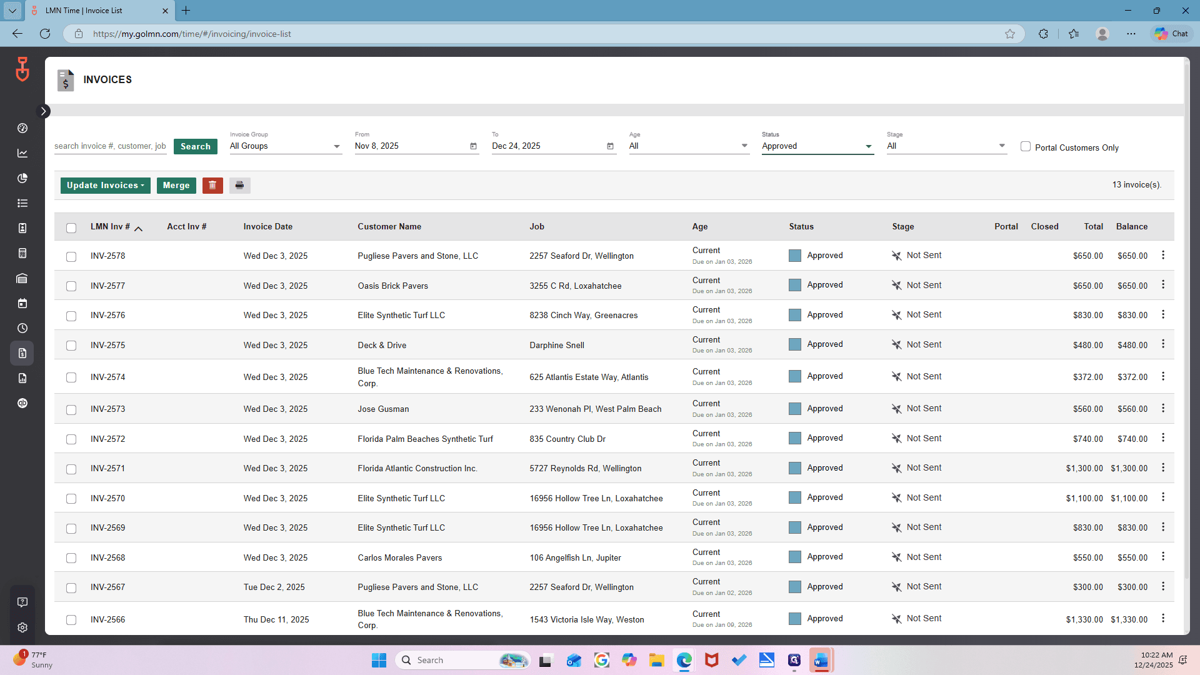Open the QuickBooks sidebar icon
The image size is (1200, 675).
pos(22,403)
